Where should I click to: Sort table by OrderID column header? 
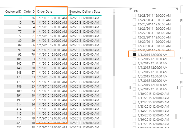click(29, 12)
